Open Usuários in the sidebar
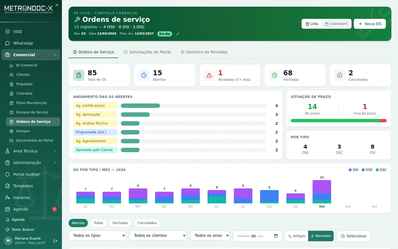The height and width of the screenshot is (249, 398). tap(31, 198)
